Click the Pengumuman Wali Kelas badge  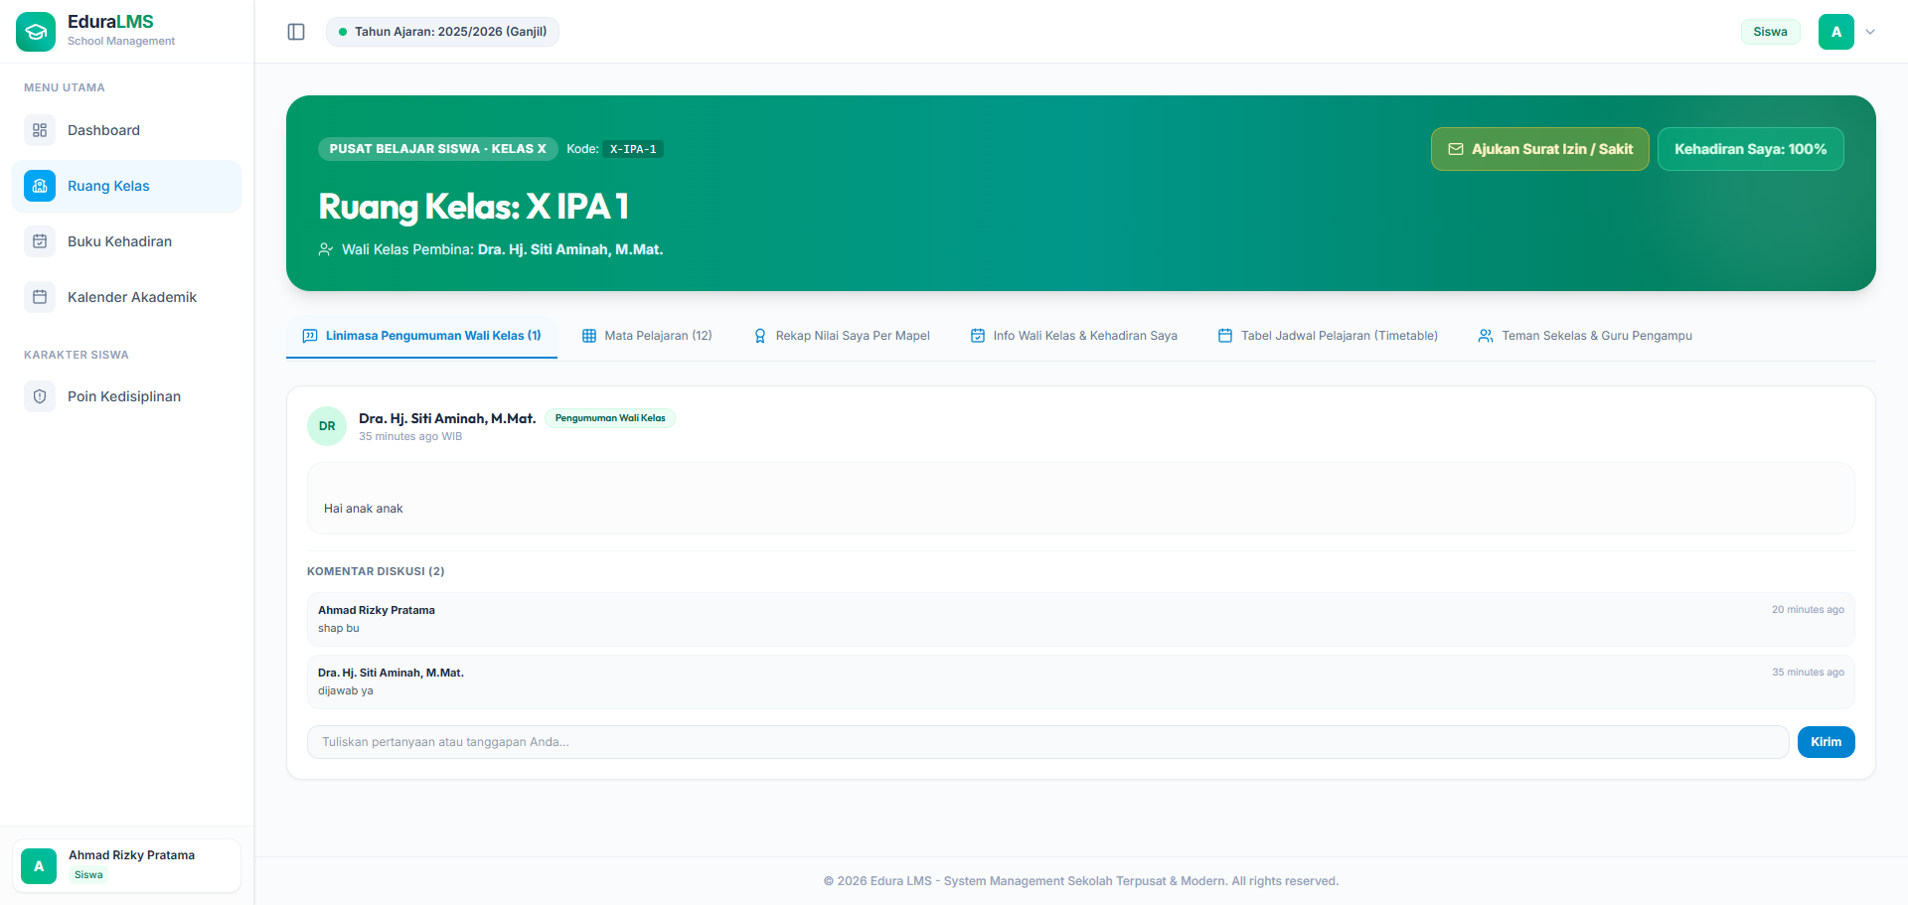pos(610,418)
